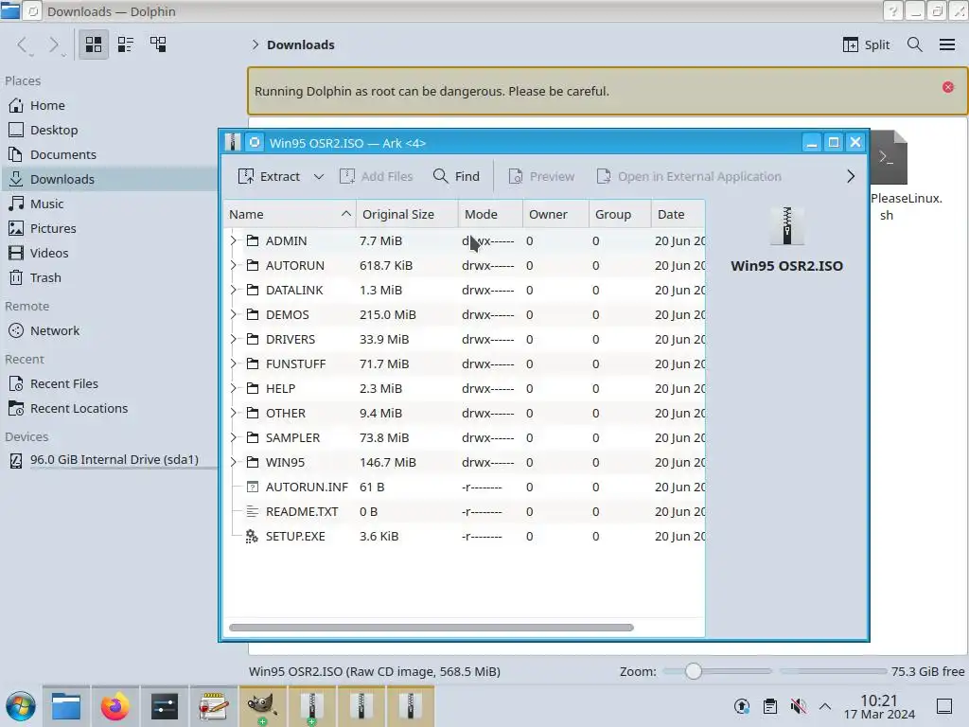The width and height of the screenshot is (969, 727).
Task: Expand the AUTORUN folder
Action: (233, 265)
